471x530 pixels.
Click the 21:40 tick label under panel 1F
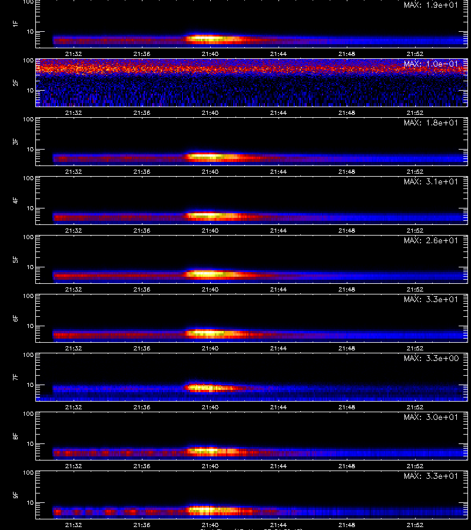pos(210,54)
